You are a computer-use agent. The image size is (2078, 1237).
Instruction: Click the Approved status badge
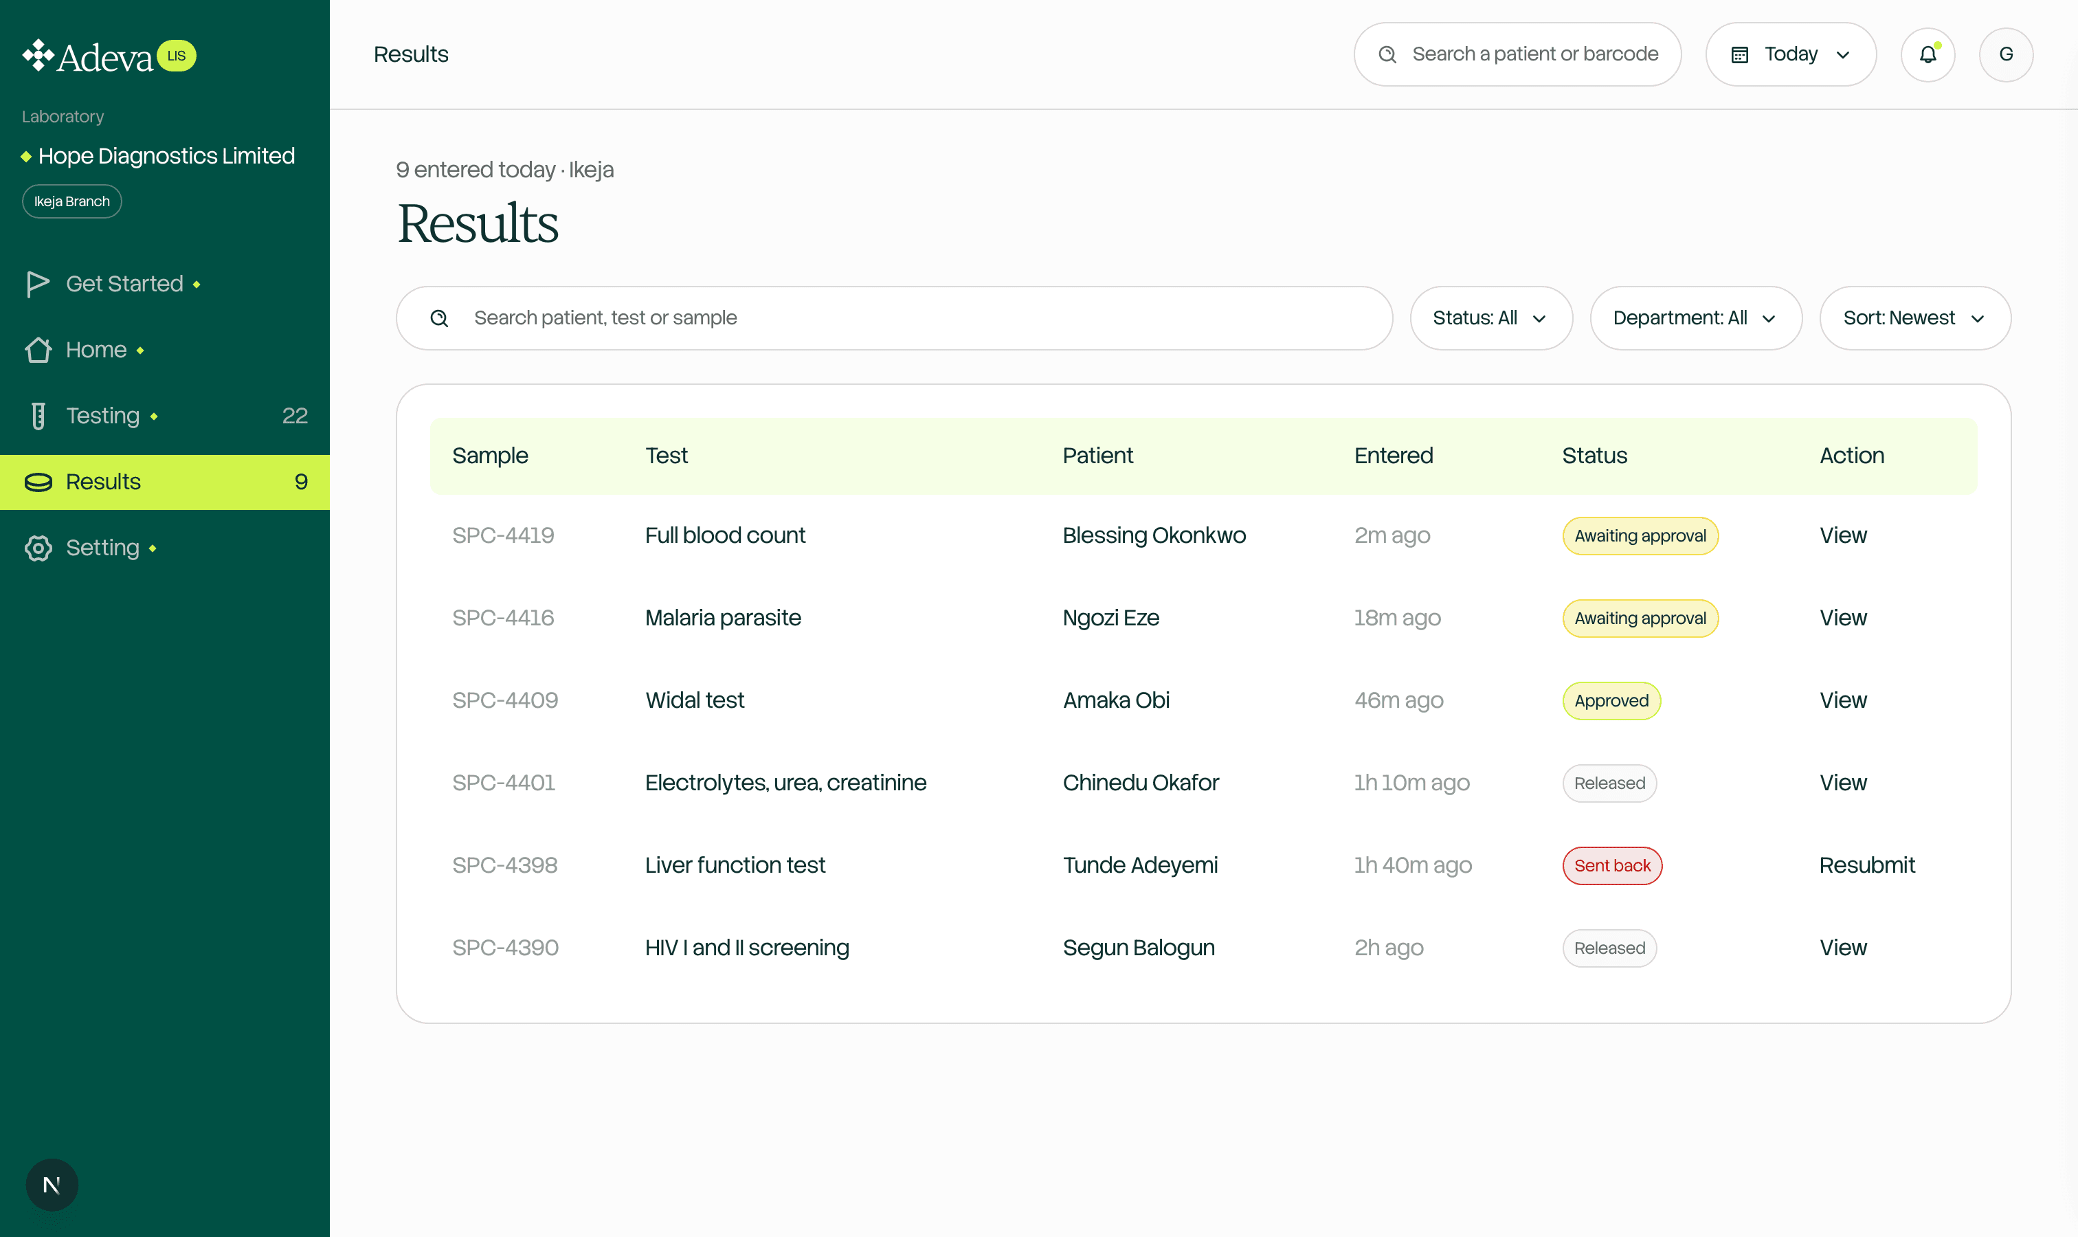pyautogui.click(x=1611, y=700)
